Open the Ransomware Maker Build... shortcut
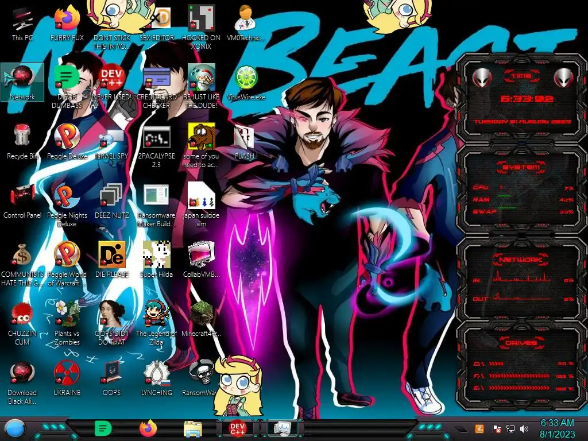This screenshot has height=441, width=588. tap(157, 206)
